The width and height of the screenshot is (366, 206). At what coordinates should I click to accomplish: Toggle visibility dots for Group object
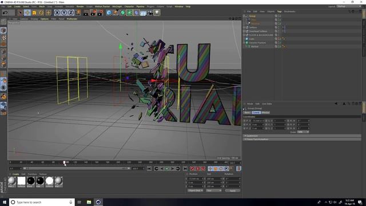pos(279,16)
